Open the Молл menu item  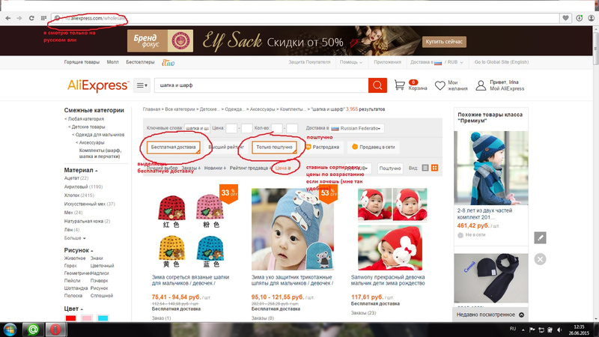pos(112,62)
